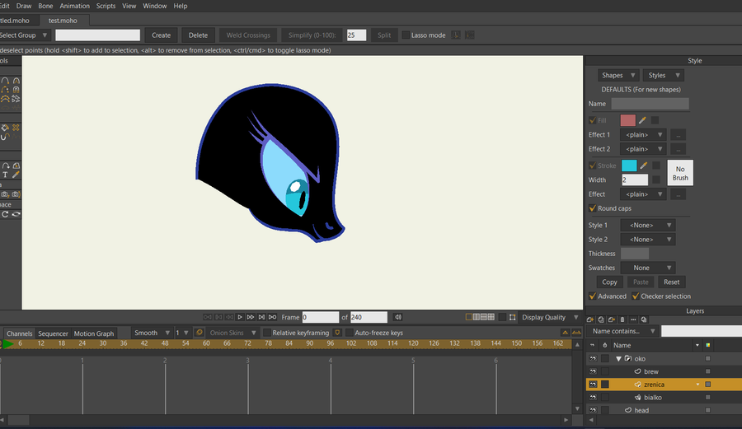Open the Select Group dropdown
742x429 pixels.
24,35
